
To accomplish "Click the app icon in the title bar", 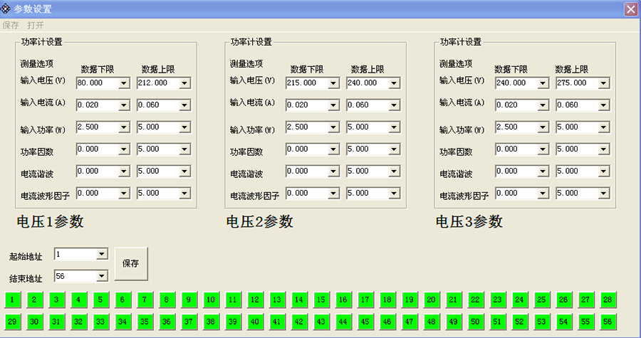I will pos(6,9).
